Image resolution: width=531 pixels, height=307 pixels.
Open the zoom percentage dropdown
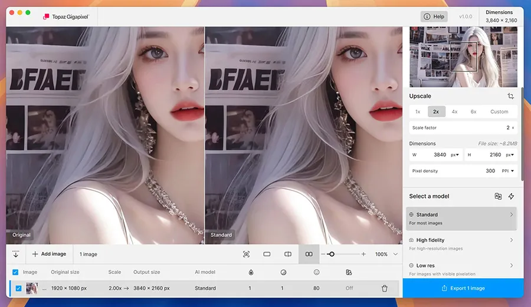click(x=395, y=254)
